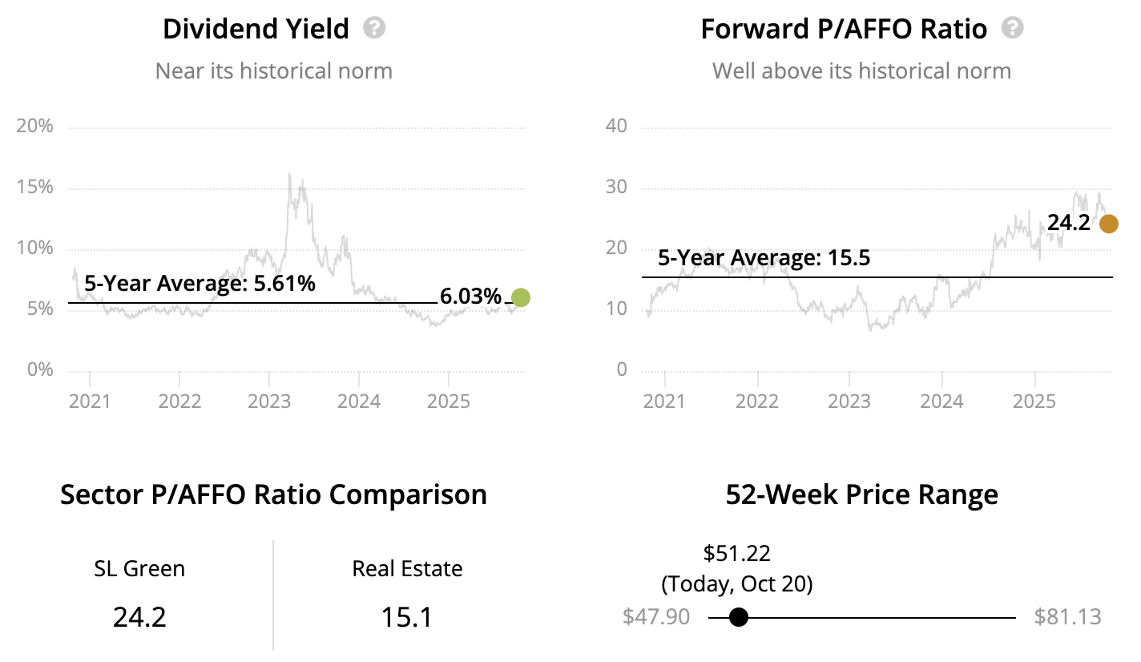Click the Sector P/AFFO Ratio Comparison heading
Image resolution: width=1141 pixels, height=662 pixels.
click(273, 494)
